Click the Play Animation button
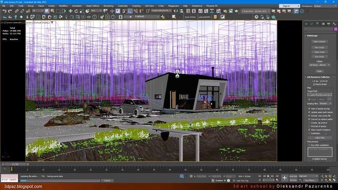338x190 pixels. click(268, 176)
